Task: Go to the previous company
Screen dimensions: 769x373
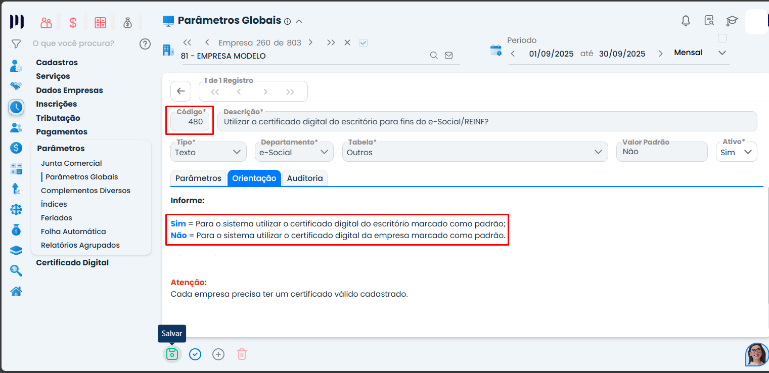Action: click(x=207, y=42)
